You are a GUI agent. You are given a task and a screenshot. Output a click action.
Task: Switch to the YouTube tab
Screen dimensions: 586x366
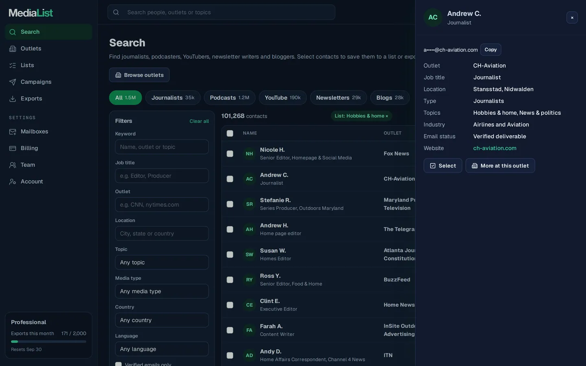[x=282, y=98]
